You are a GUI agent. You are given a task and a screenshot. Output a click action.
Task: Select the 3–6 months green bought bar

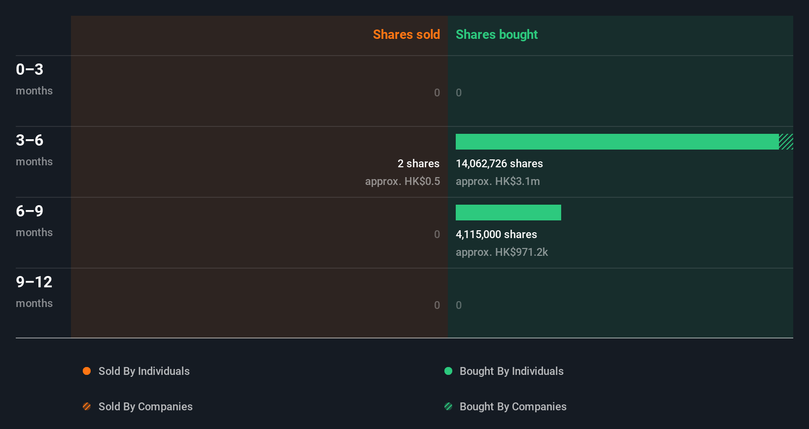pos(617,142)
